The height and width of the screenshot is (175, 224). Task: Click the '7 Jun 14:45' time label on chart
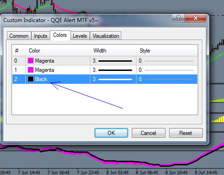29,173
